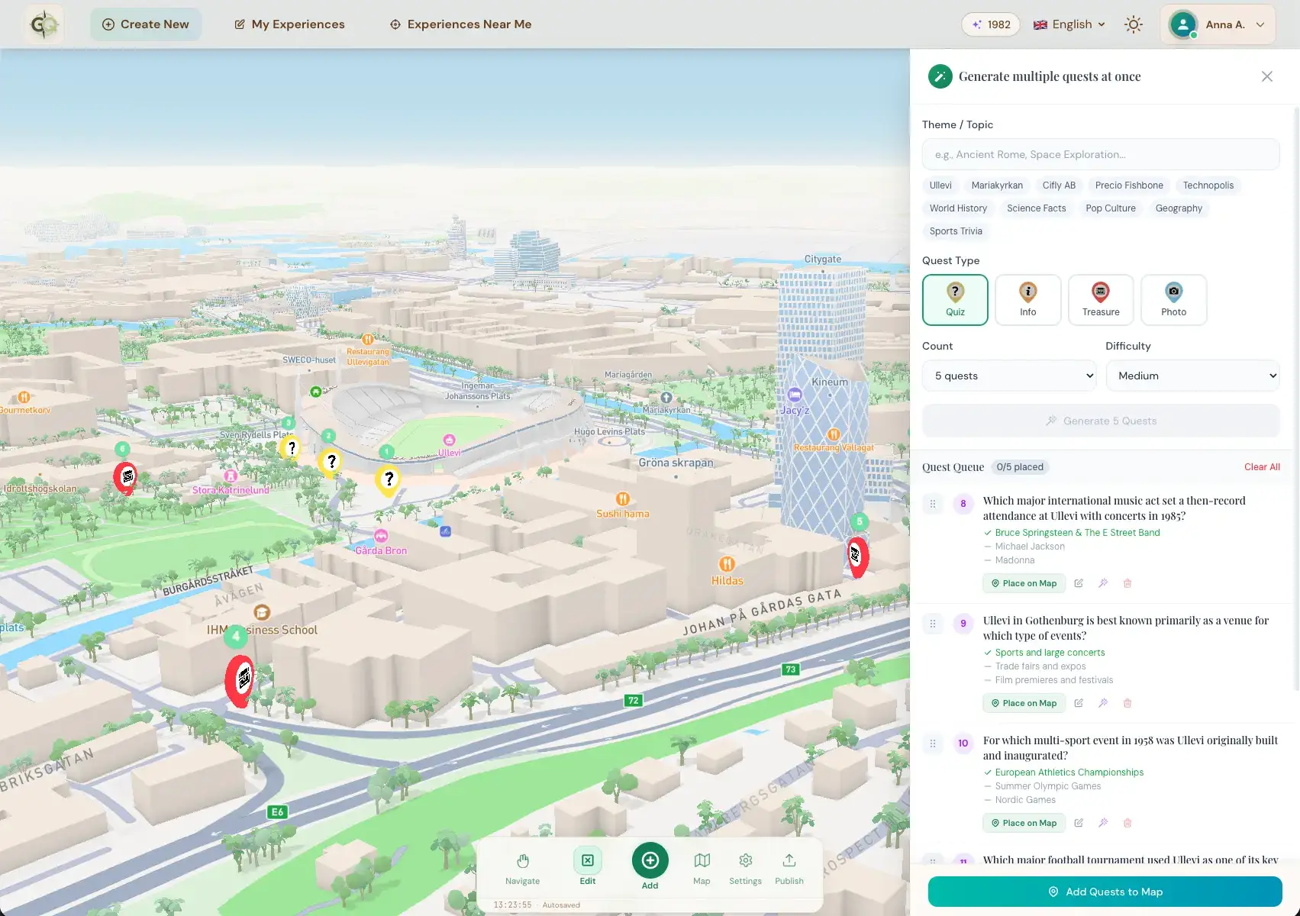Open Experiences Near Me

(460, 24)
